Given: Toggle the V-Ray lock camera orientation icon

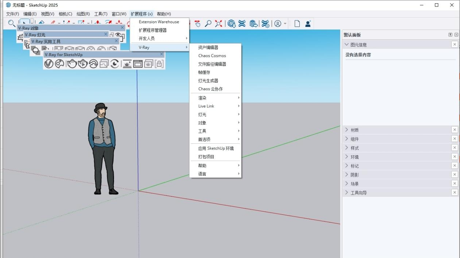Looking at the screenshot, I should tap(159, 64).
